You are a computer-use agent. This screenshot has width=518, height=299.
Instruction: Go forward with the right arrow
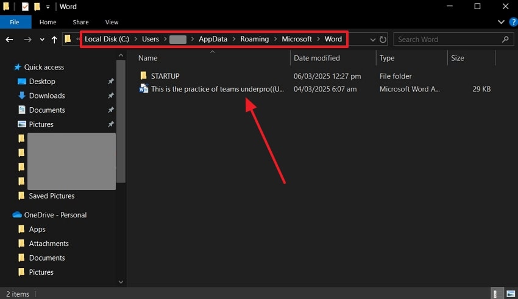[28, 40]
